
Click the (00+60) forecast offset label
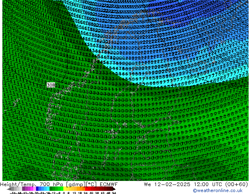click(x=236, y=184)
